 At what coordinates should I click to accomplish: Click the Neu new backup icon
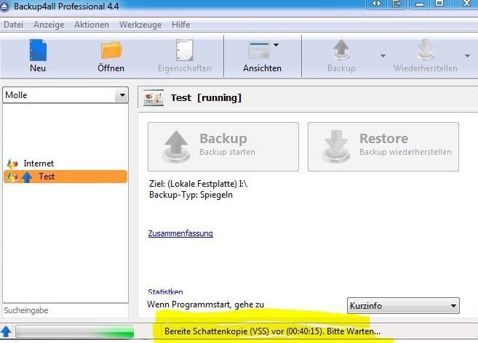pyautogui.click(x=38, y=50)
